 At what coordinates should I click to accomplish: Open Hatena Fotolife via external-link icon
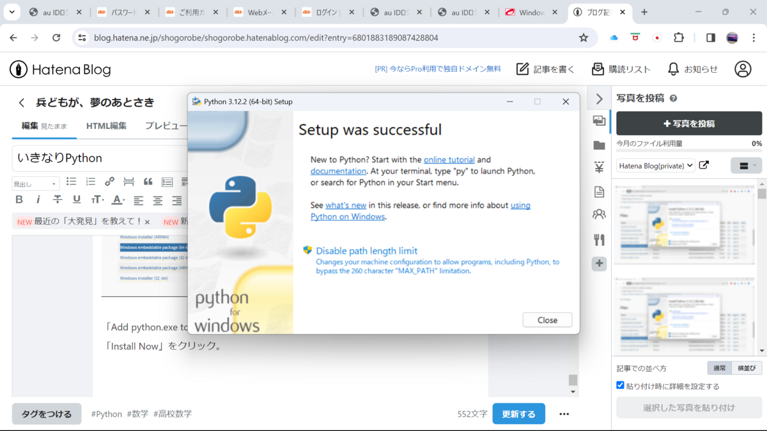[704, 165]
